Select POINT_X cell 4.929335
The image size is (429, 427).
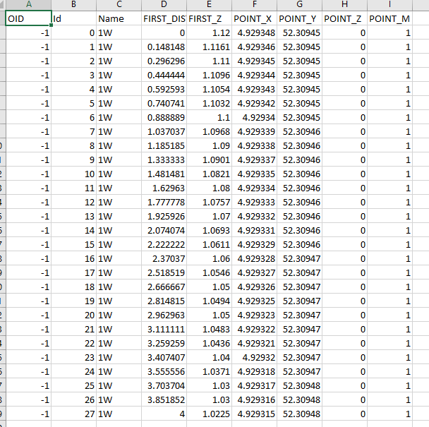pyautogui.click(x=255, y=174)
